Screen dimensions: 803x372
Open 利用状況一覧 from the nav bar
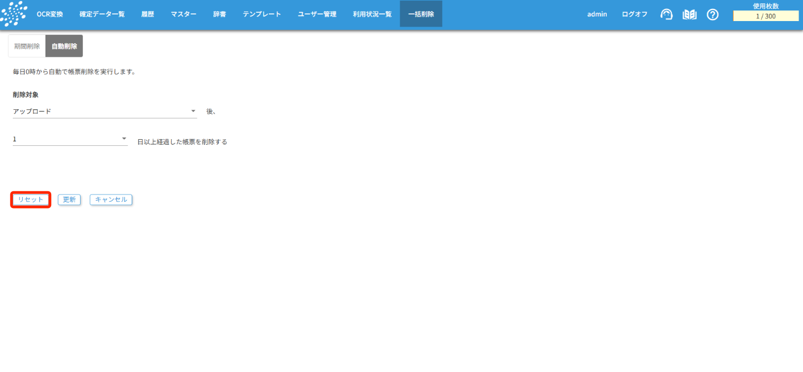(372, 14)
